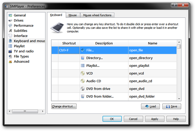The image size is (195, 131).
Task: Click the Directory... row icon
Action: 83,58
